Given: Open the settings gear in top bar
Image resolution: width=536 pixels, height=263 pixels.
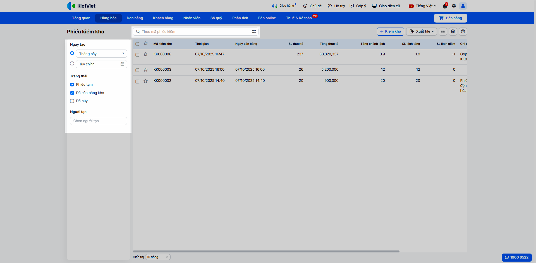Looking at the screenshot, I should [x=454, y=6].
